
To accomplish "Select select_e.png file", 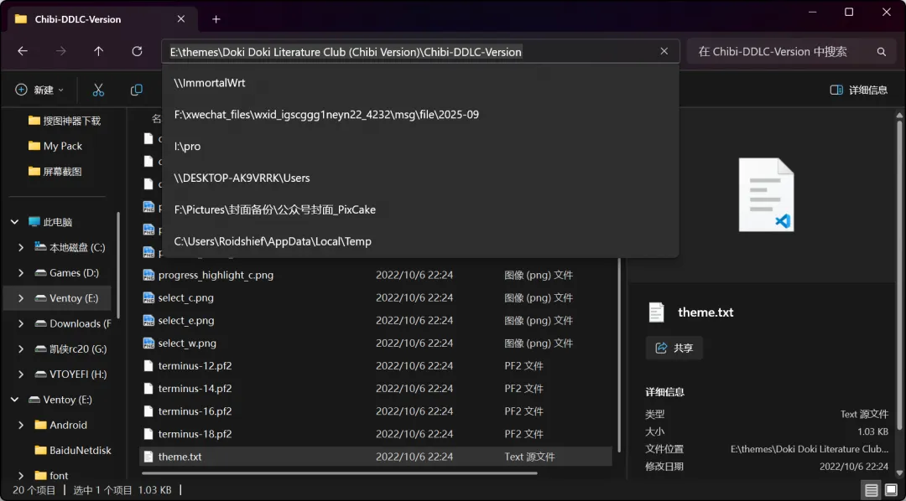I will (x=376, y=320).
